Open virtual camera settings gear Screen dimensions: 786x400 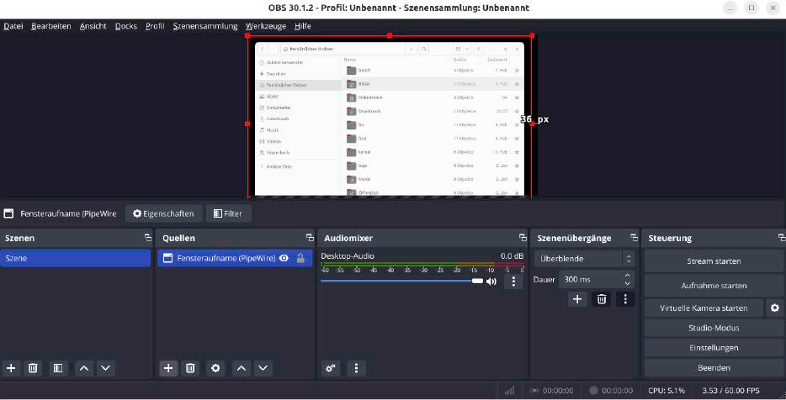coord(775,308)
